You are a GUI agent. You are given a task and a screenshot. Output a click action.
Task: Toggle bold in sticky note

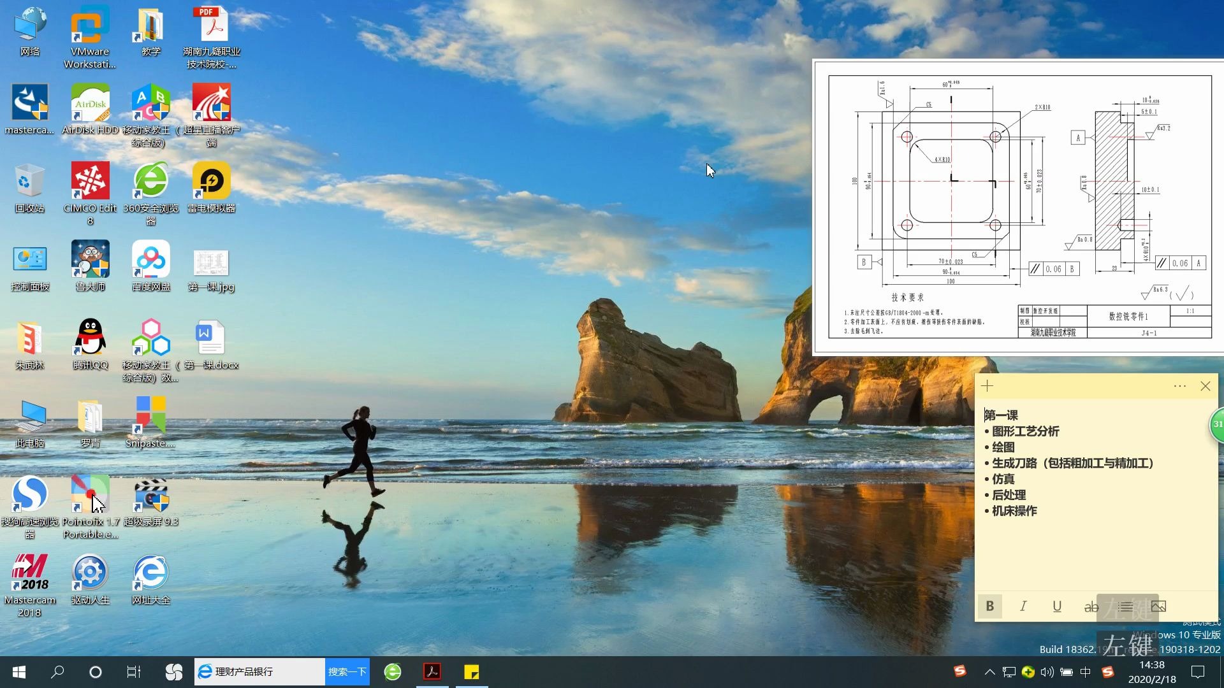pos(990,606)
